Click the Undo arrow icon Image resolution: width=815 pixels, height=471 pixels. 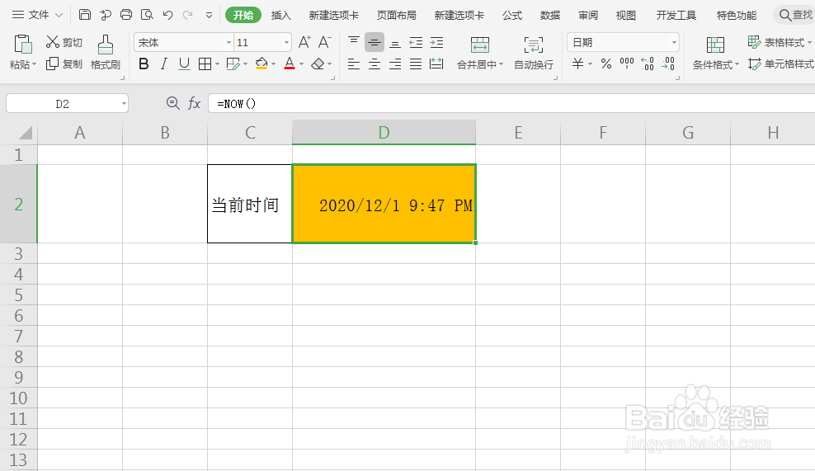pyautogui.click(x=167, y=15)
